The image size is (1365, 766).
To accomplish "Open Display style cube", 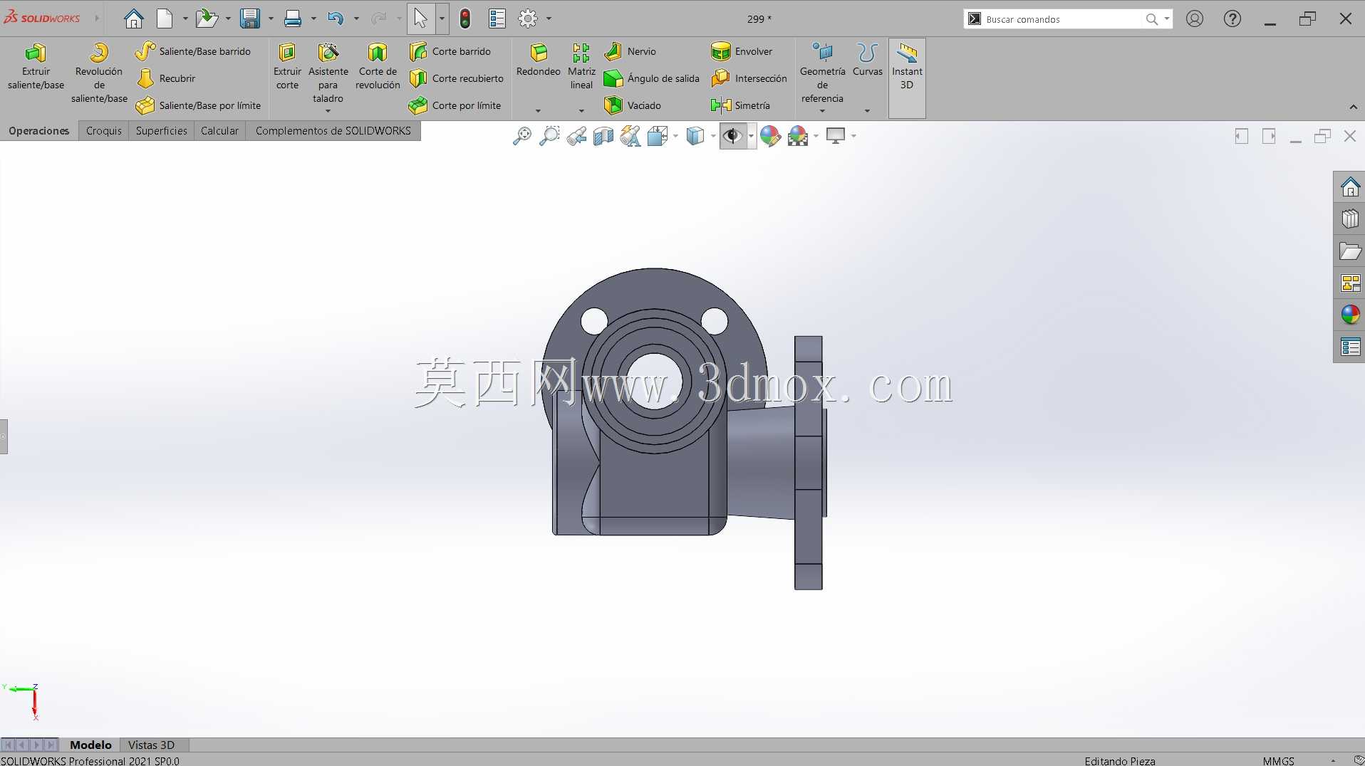I will point(695,136).
